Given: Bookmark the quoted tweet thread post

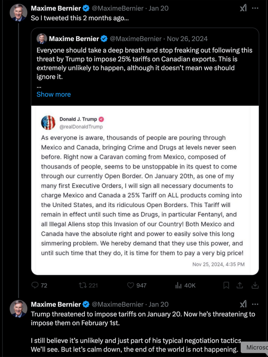Looking at the screenshot, I should point(226,285).
